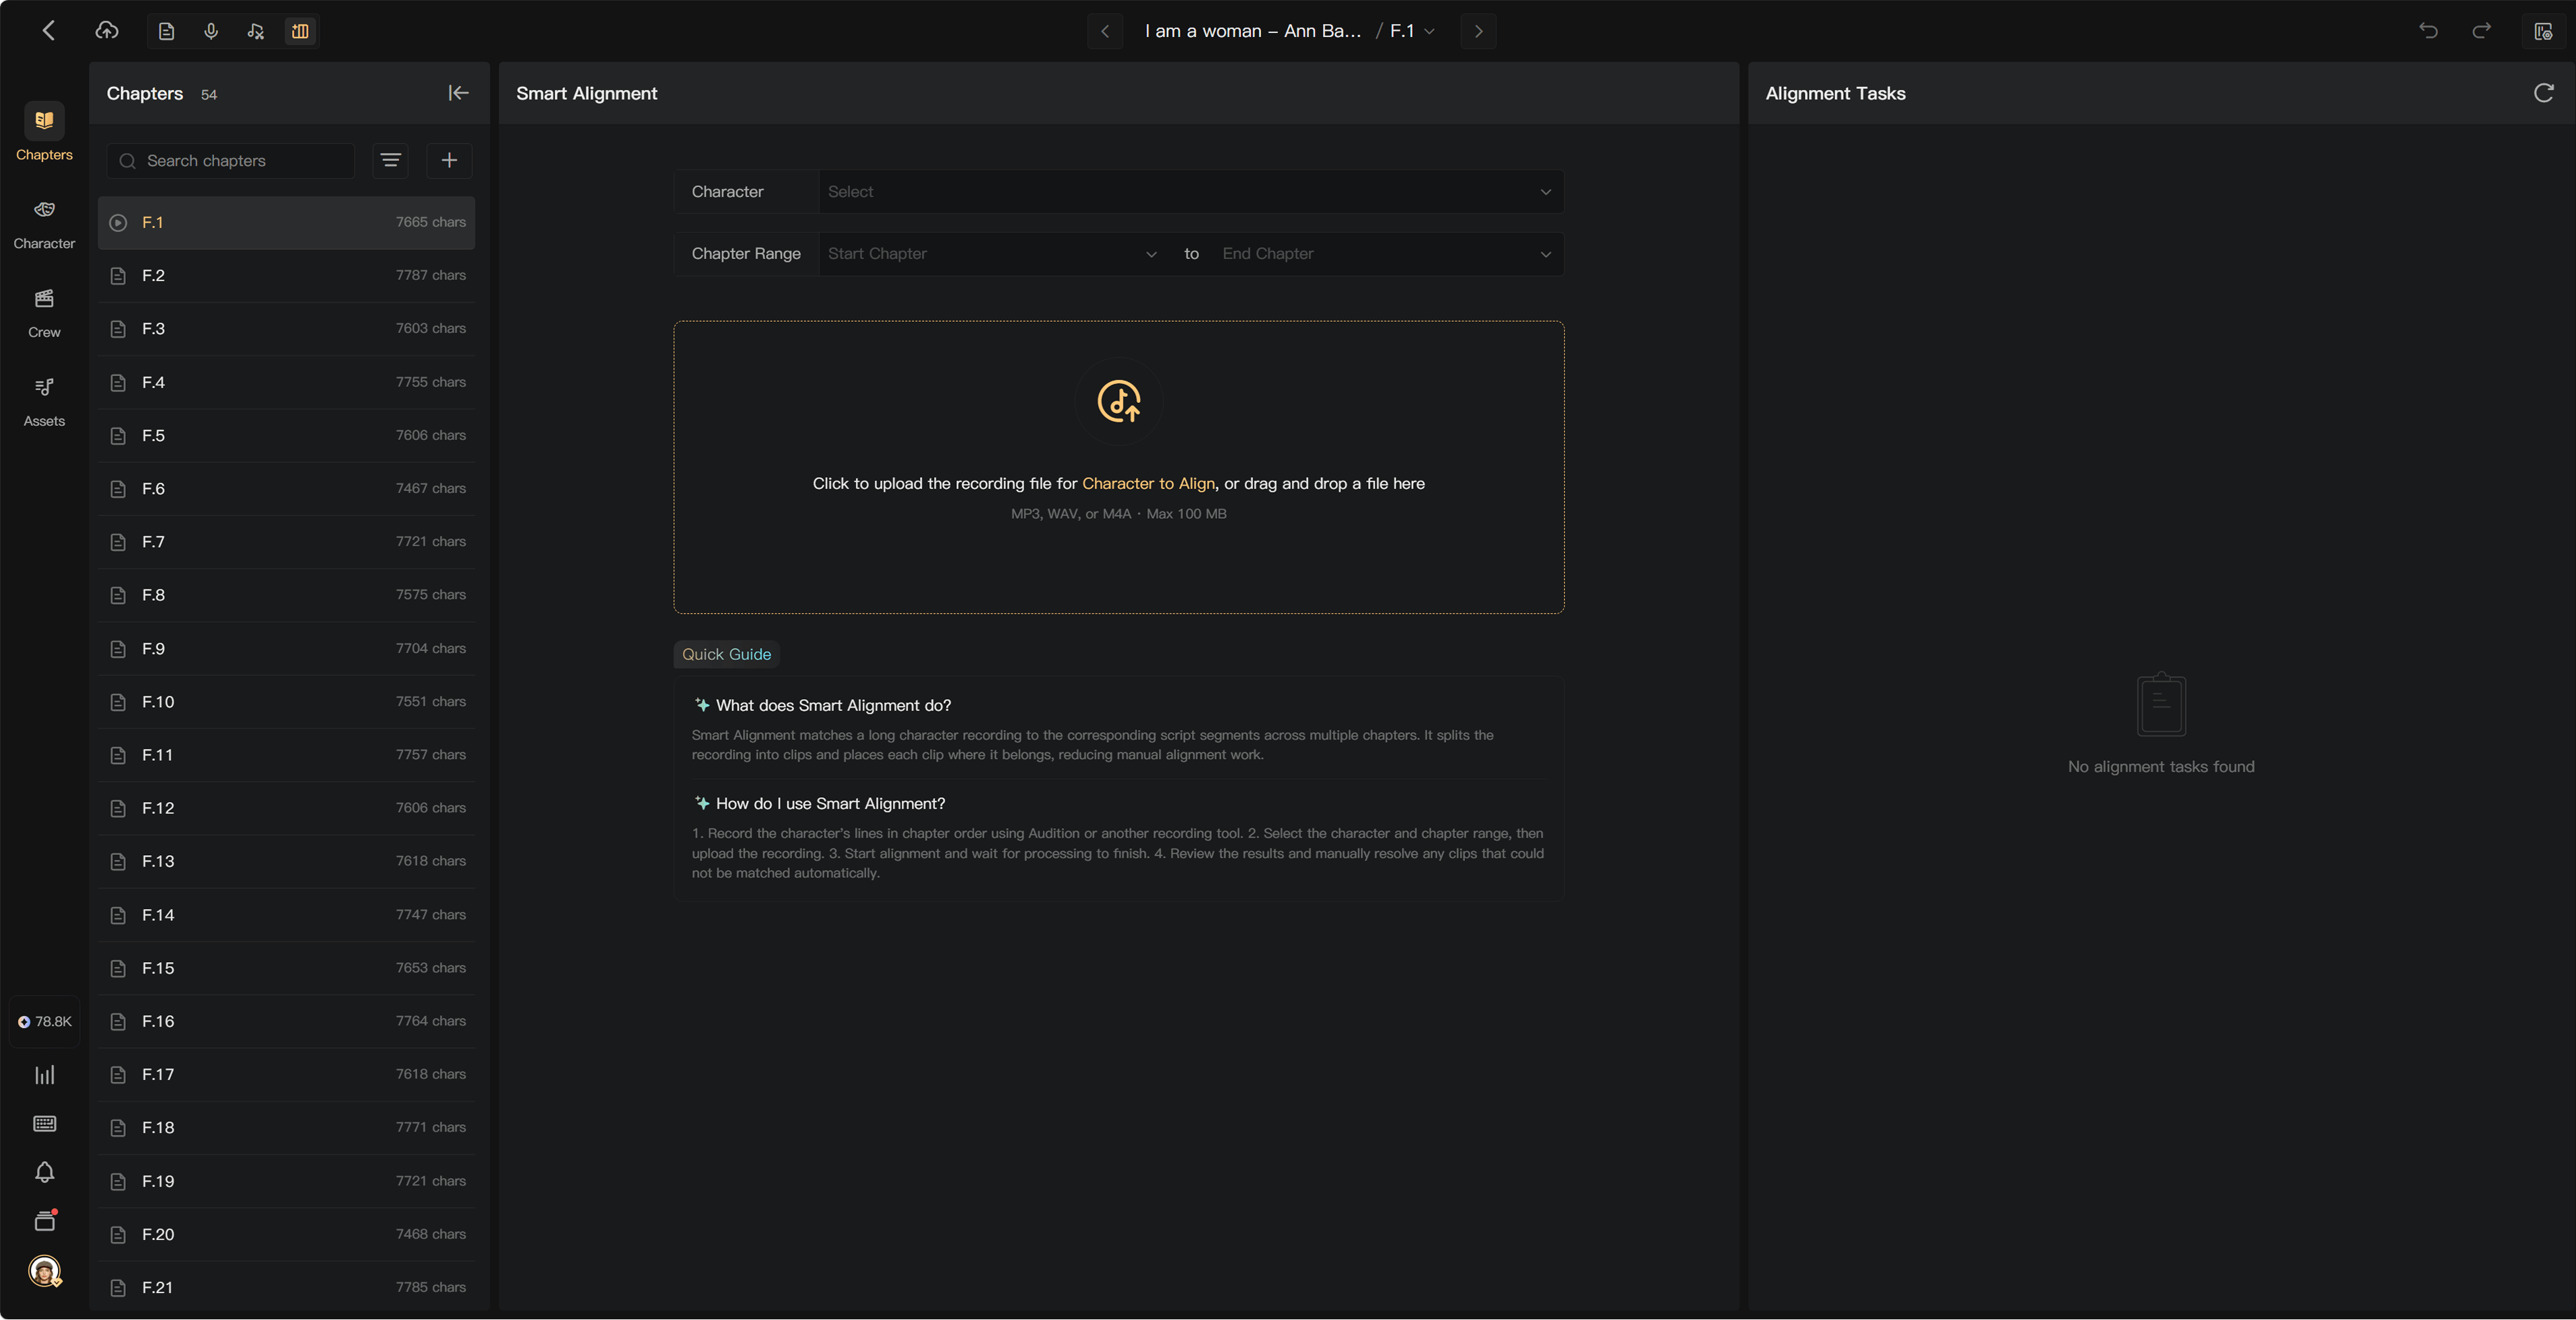
Task: Expand the F.1 chapter selector in header
Action: [x=1413, y=32]
